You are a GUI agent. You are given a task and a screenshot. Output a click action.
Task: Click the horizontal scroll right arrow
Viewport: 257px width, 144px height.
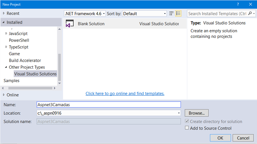[x=55, y=88]
